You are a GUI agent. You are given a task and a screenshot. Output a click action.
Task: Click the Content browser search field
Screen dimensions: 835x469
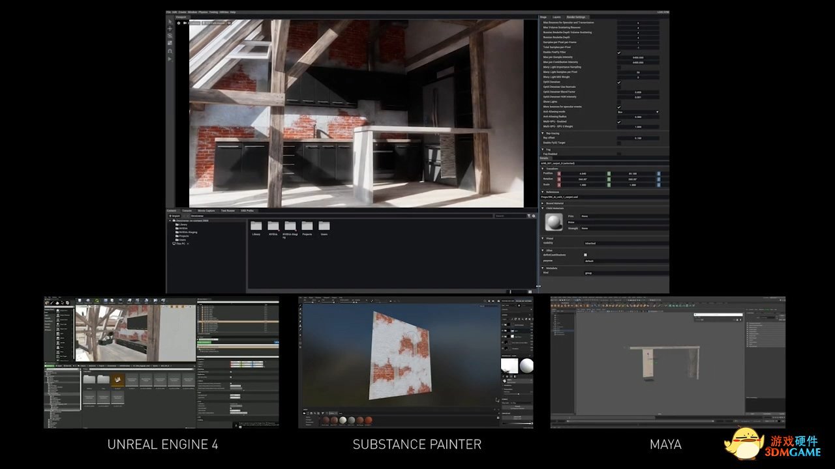[x=510, y=216]
